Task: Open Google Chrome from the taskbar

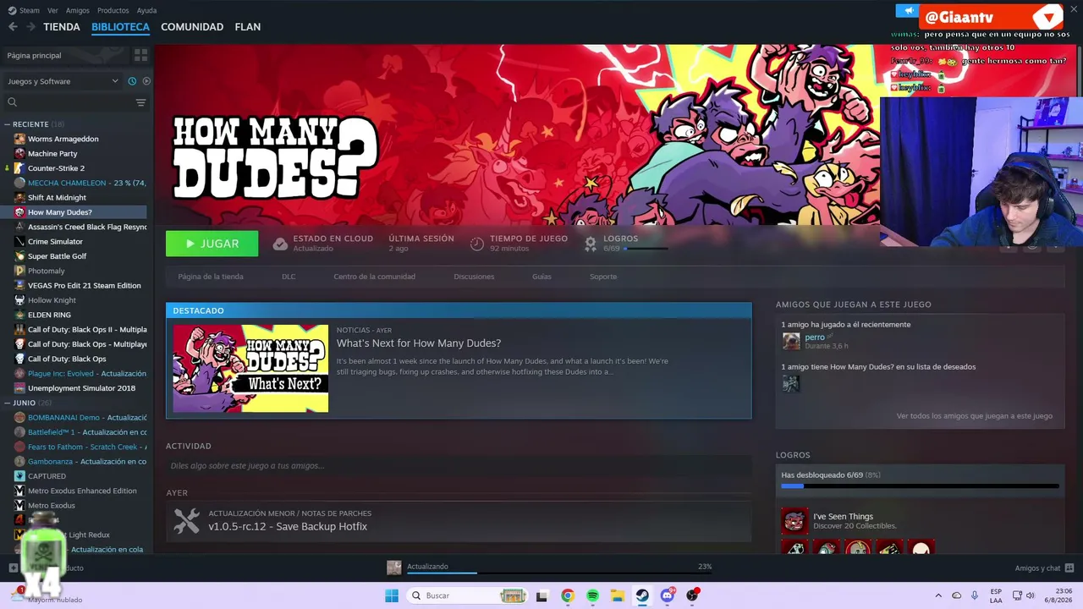Action: click(568, 595)
